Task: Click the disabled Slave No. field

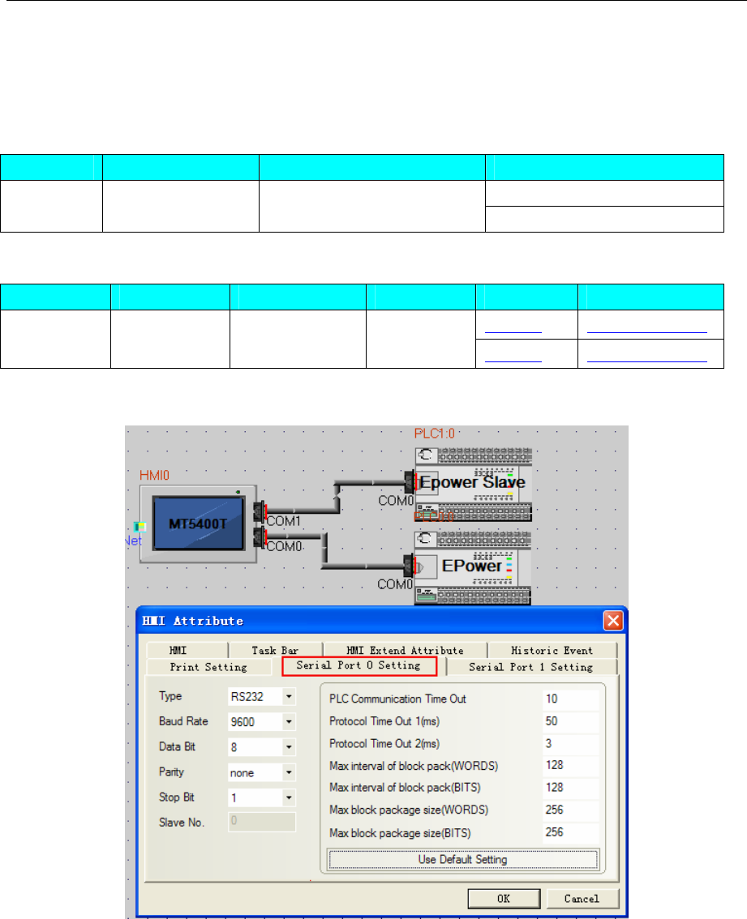Action: [262, 822]
